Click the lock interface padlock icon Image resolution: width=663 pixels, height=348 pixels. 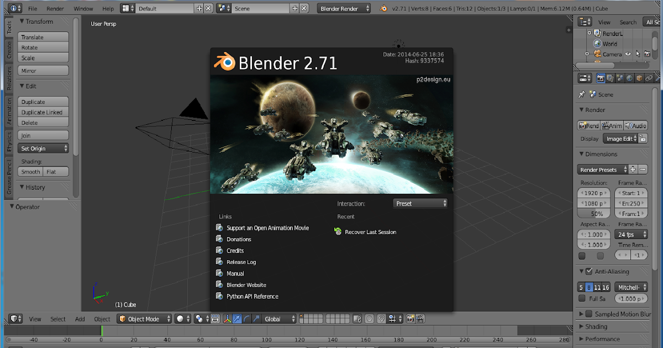643,139
